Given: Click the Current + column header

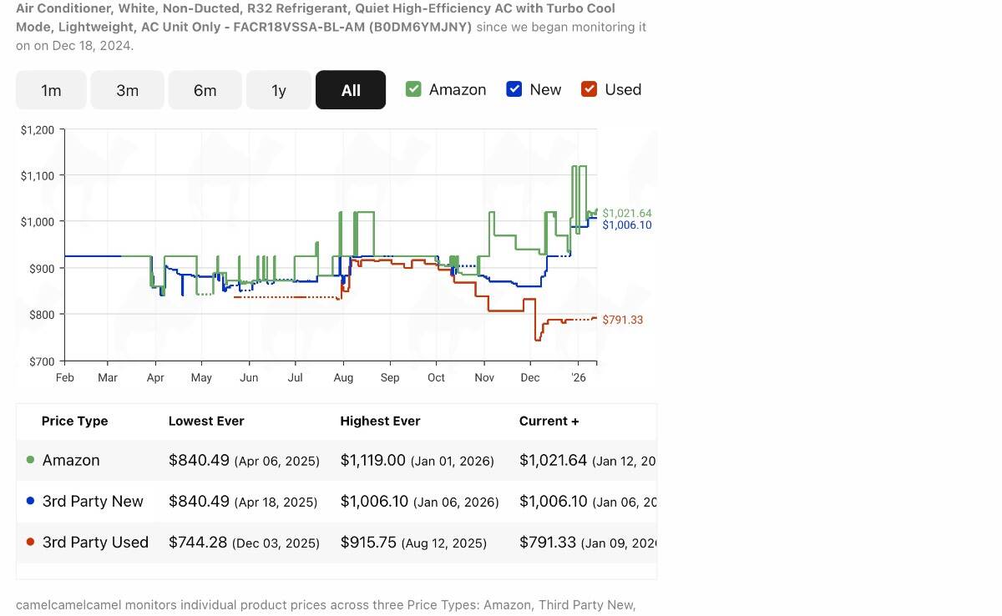Looking at the screenshot, I should [x=549, y=421].
